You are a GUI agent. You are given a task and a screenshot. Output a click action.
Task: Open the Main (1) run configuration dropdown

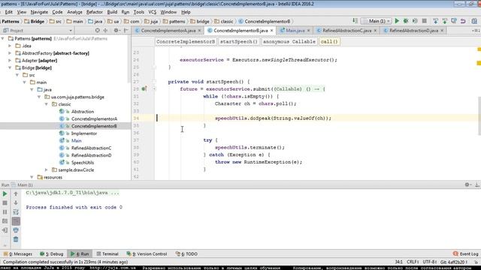[x=376, y=21]
